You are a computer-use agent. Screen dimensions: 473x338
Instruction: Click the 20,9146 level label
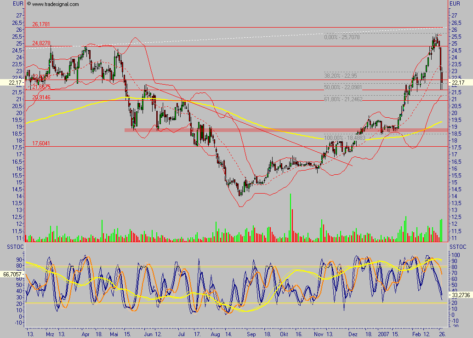[41, 97]
